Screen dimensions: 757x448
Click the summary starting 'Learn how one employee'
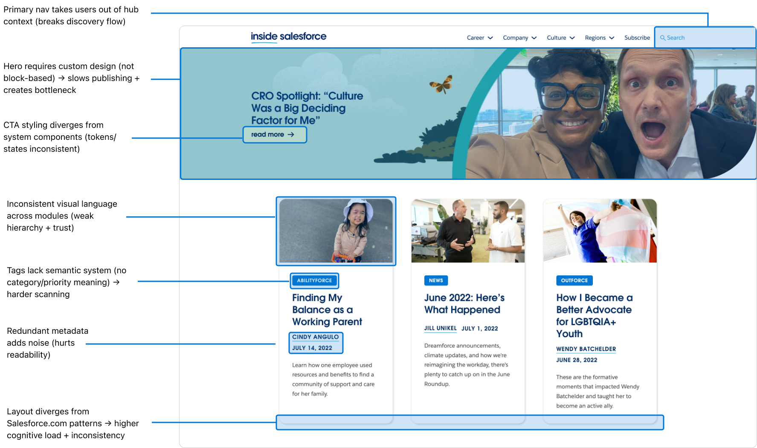pyautogui.click(x=334, y=379)
